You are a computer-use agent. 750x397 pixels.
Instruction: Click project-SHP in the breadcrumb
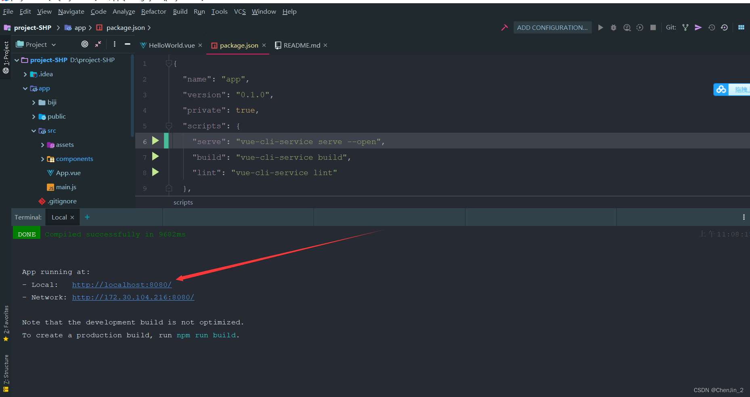32,27
